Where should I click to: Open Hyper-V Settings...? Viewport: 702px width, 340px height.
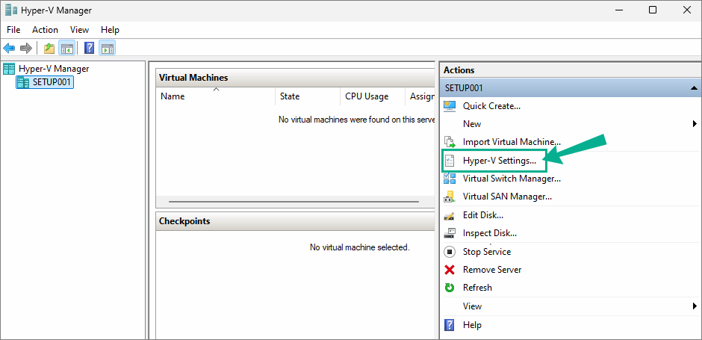[x=494, y=161]
